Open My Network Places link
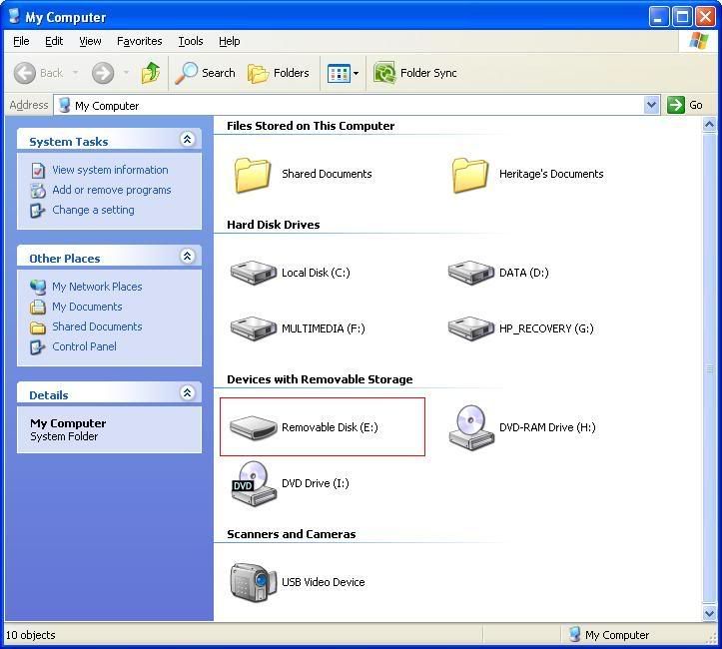722x649 pixels. (x=97, y=287)
